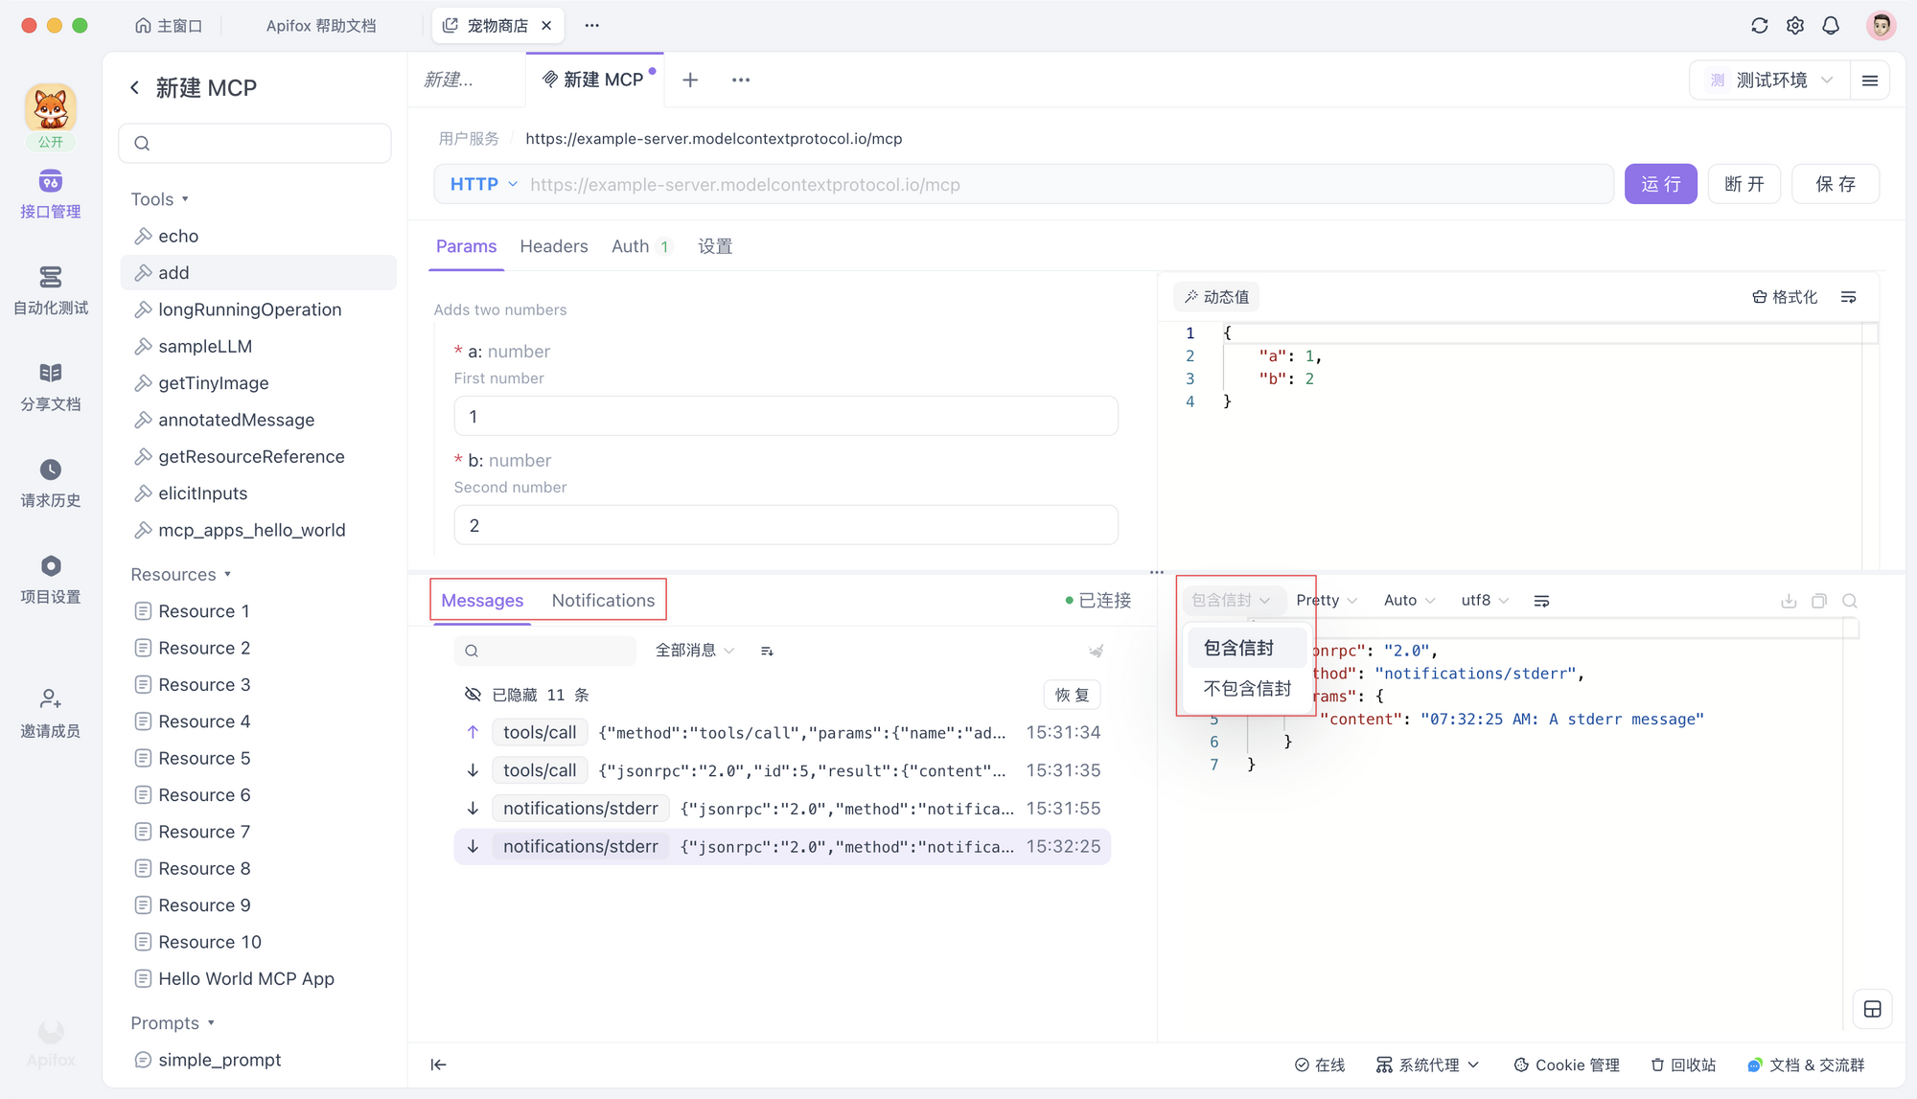1917x1099 pixels.
Task: Click the 运行 run button
Action: coord(1660,184)
